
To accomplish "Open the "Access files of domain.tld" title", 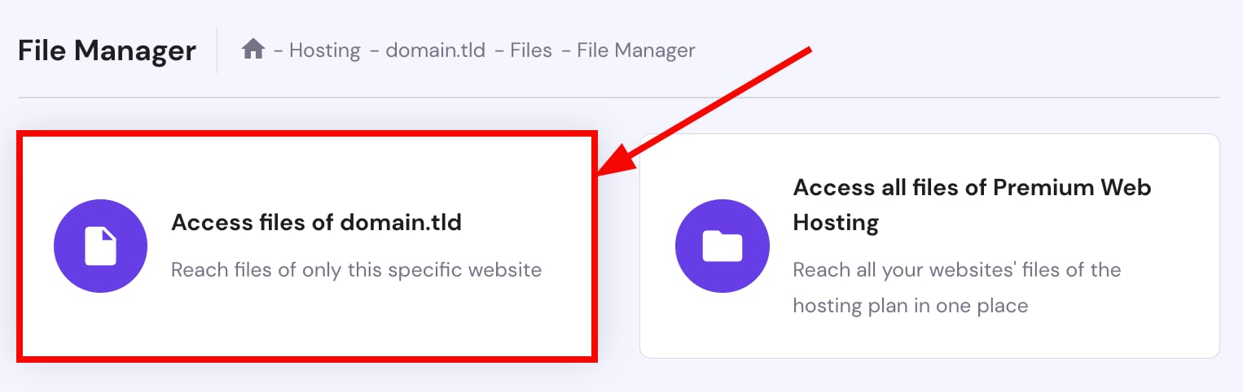I will click(316, 223).
